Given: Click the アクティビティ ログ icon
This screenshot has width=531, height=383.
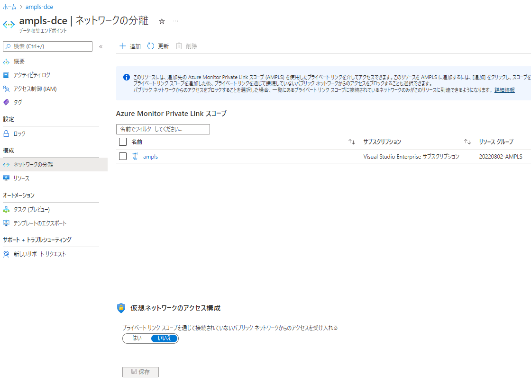Looking at the screenshot, I should click(6, 75).
